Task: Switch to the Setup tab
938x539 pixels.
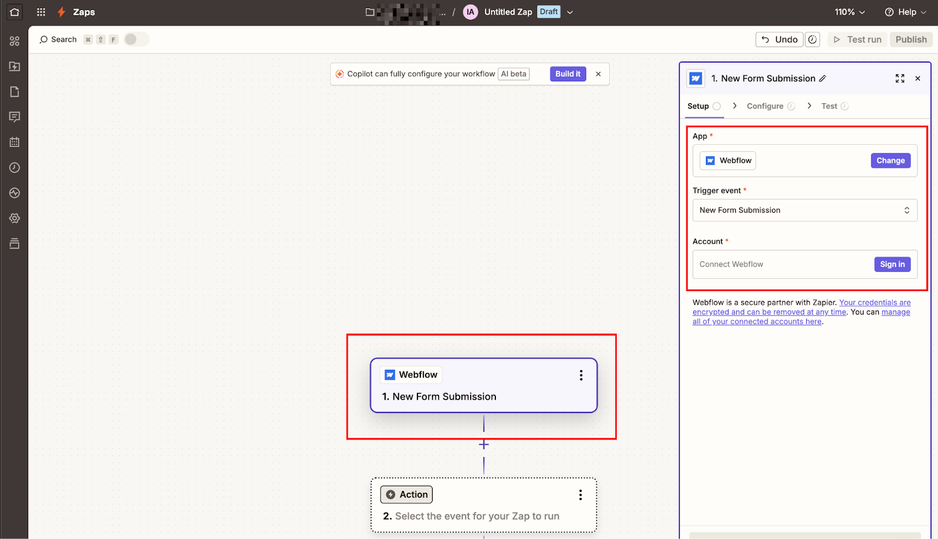Action: coord(704,106)
